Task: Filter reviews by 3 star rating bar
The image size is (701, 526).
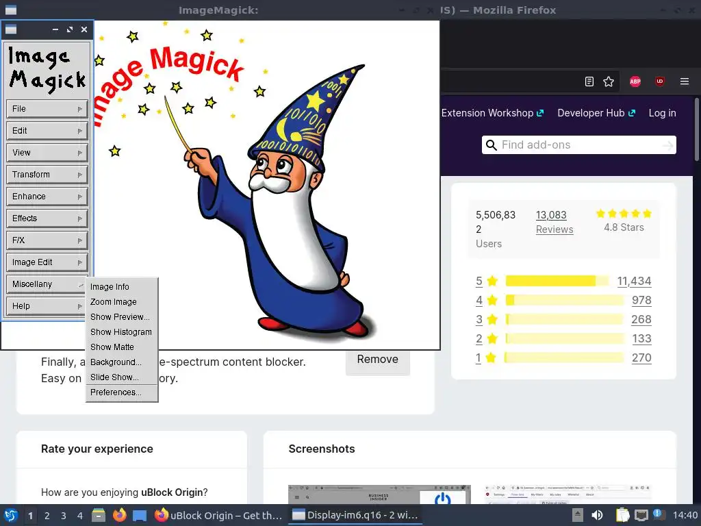Action: 565,319
